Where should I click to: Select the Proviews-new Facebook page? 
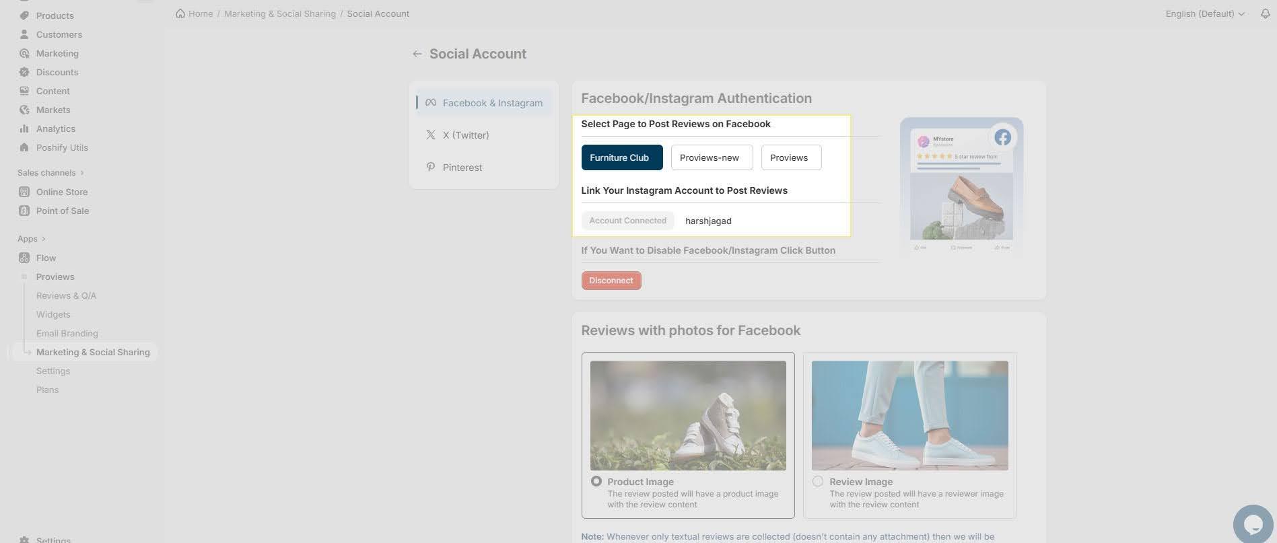(710, 157)
